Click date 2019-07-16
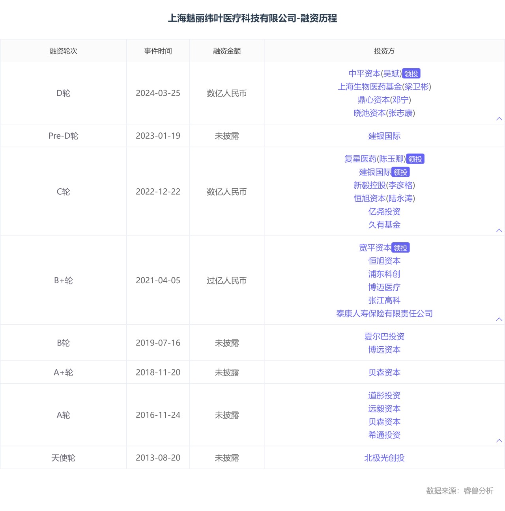505x511 pixels. coord(158,343)
